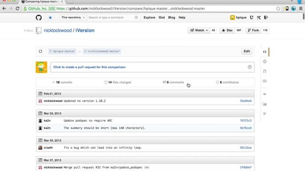
Task: Select the hpique:master base branch label
Action: click(x=62, y=51)
